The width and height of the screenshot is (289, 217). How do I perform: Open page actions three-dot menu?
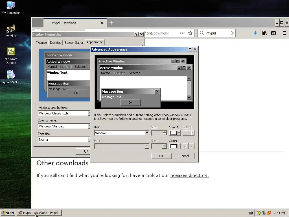pos(182,33)
